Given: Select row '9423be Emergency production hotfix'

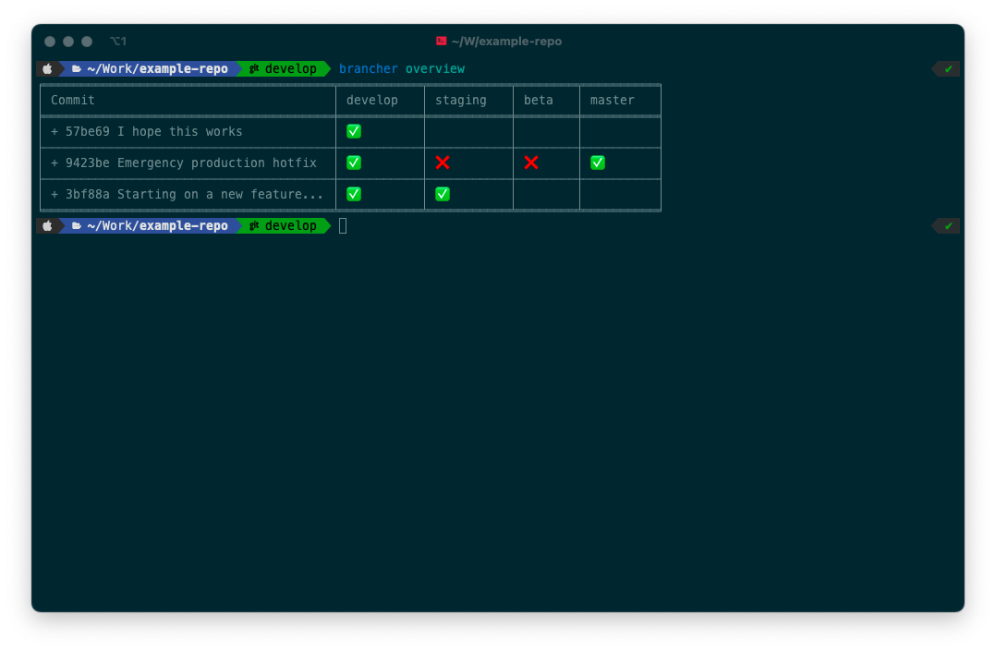Looking at the screenshot, I should pos(351,163).
